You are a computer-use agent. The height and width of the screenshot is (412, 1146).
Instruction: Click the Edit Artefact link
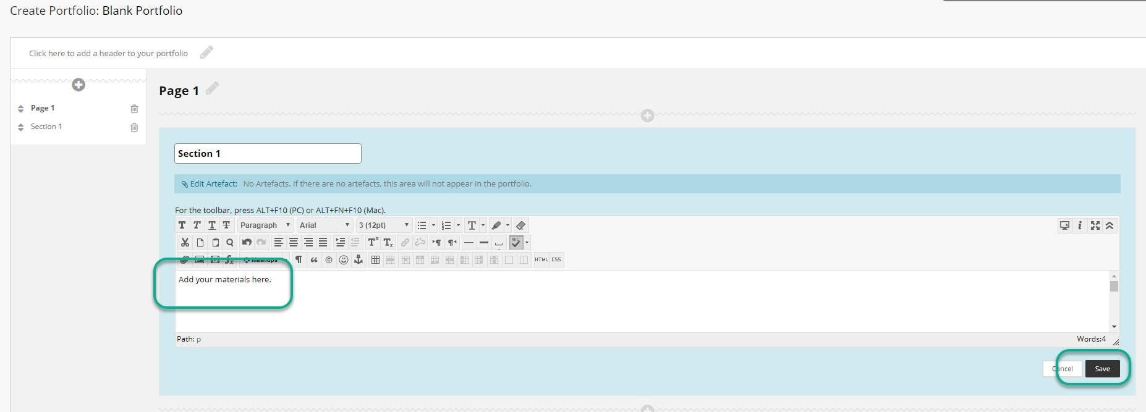213,184
